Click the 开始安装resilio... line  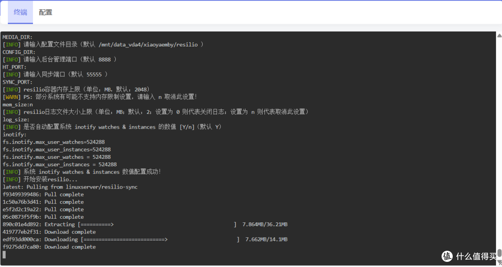[x=40, y=179]
